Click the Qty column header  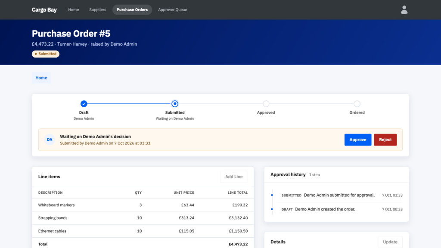click(138, 192)
